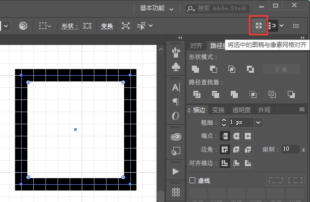
Task: Click the stroke weight stepper arrows
Action: point(224,123)
